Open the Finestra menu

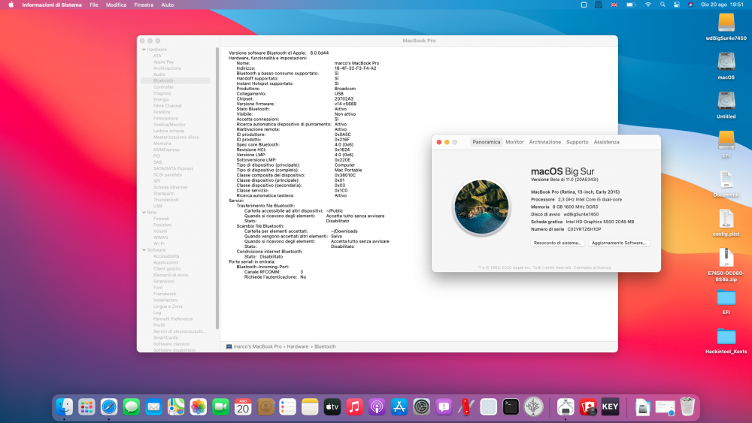[143, 5]
